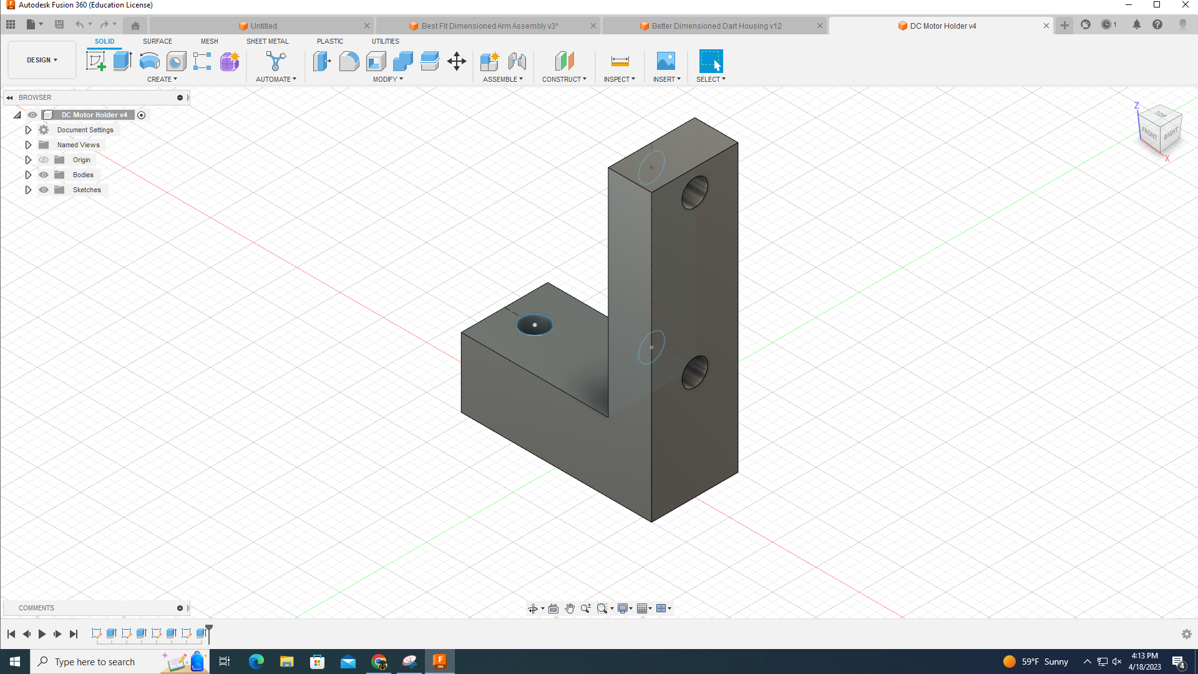Toggle visibility of the Sketches folder
Viewport: 1198px width, 674px height.
pos(44,190)
